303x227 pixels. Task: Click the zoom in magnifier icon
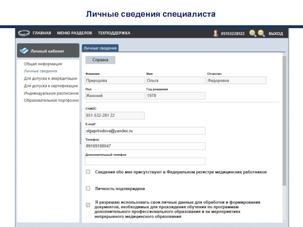coord(252,33)
